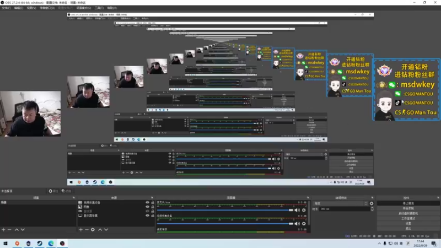Screen dimensions: 441x248
Task: Mute the 麦克风/Aux channel speaker icon
Action: pos(297,210)
